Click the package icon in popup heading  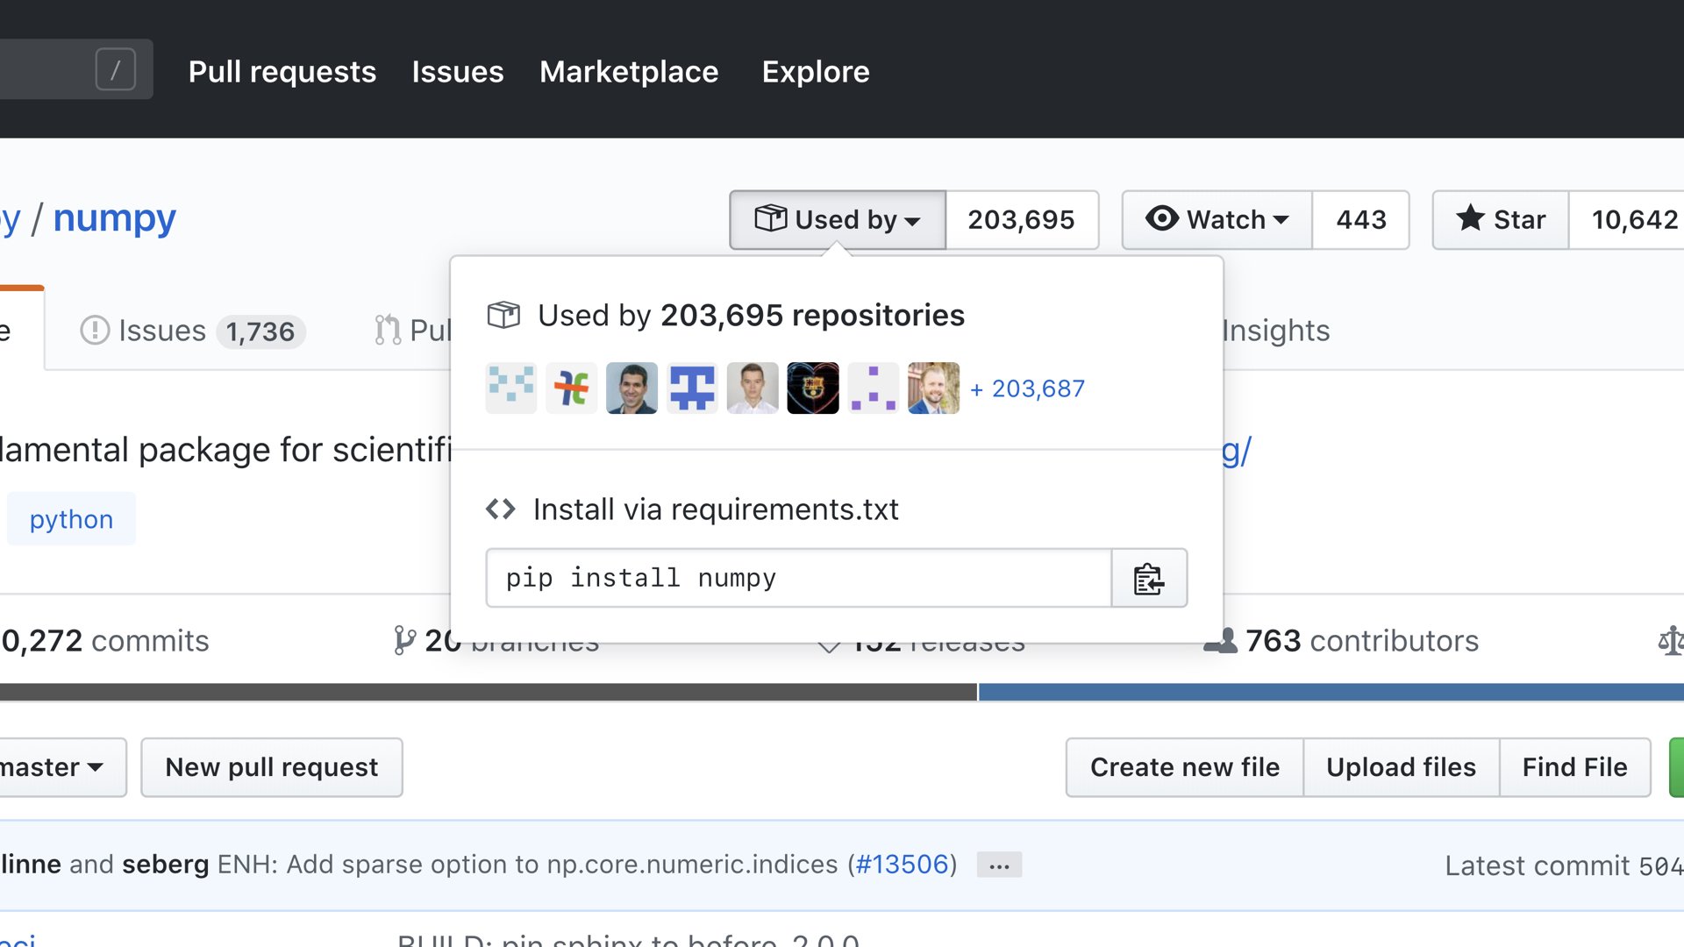pyautogui.click(x=503, y=315)
